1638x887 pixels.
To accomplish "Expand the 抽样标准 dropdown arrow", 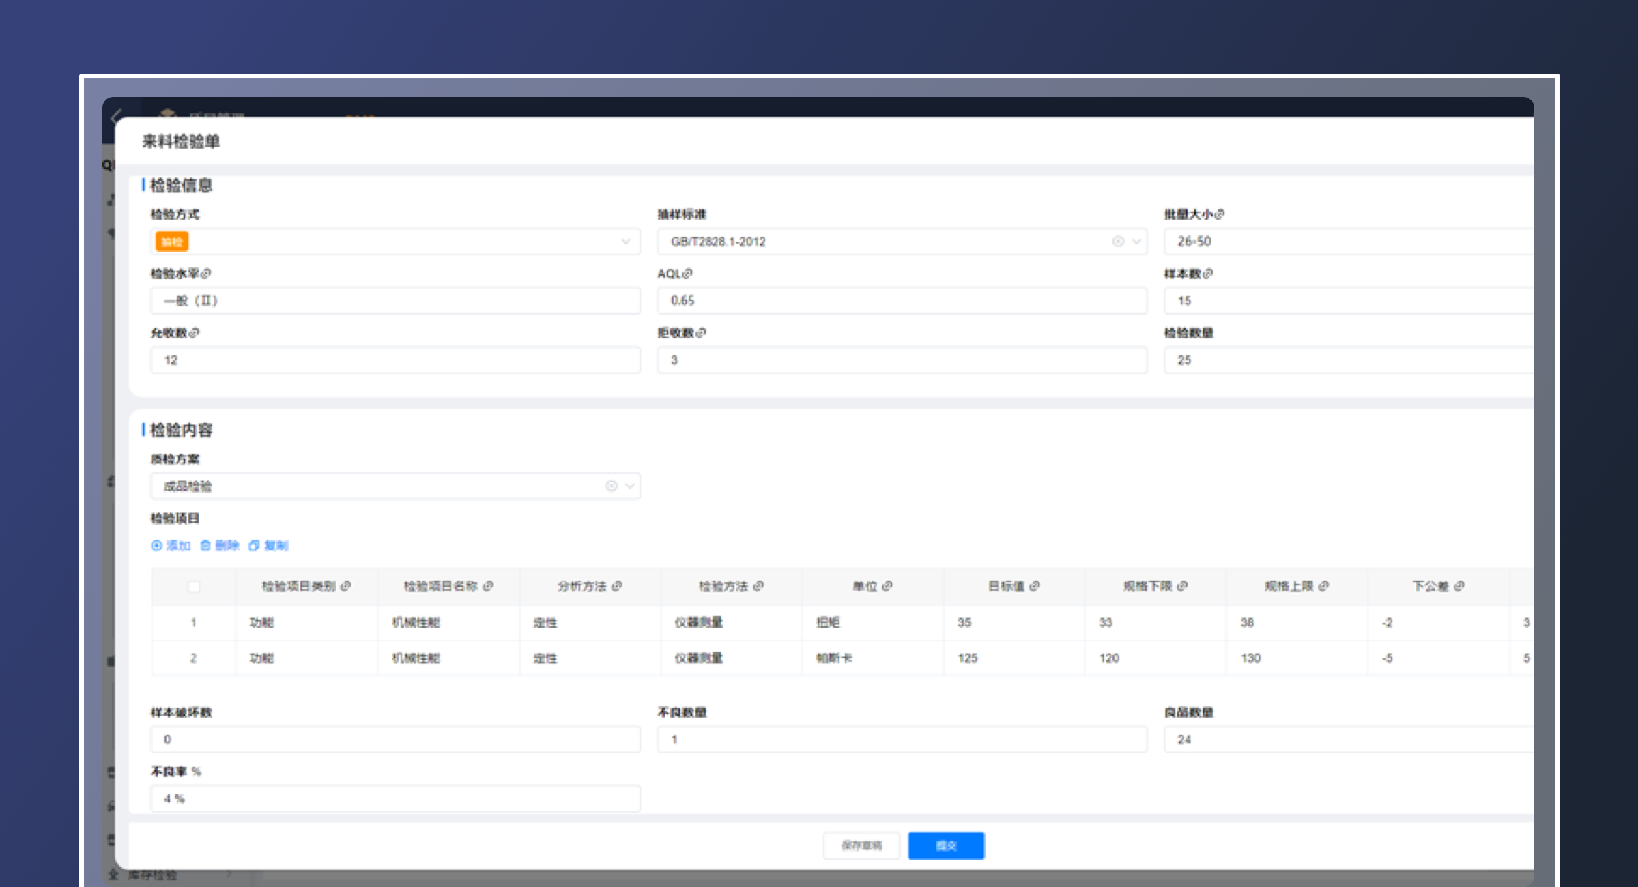I will point(1136,242).
